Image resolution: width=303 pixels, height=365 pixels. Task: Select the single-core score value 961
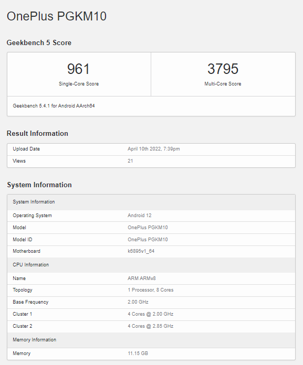(79, 69)
